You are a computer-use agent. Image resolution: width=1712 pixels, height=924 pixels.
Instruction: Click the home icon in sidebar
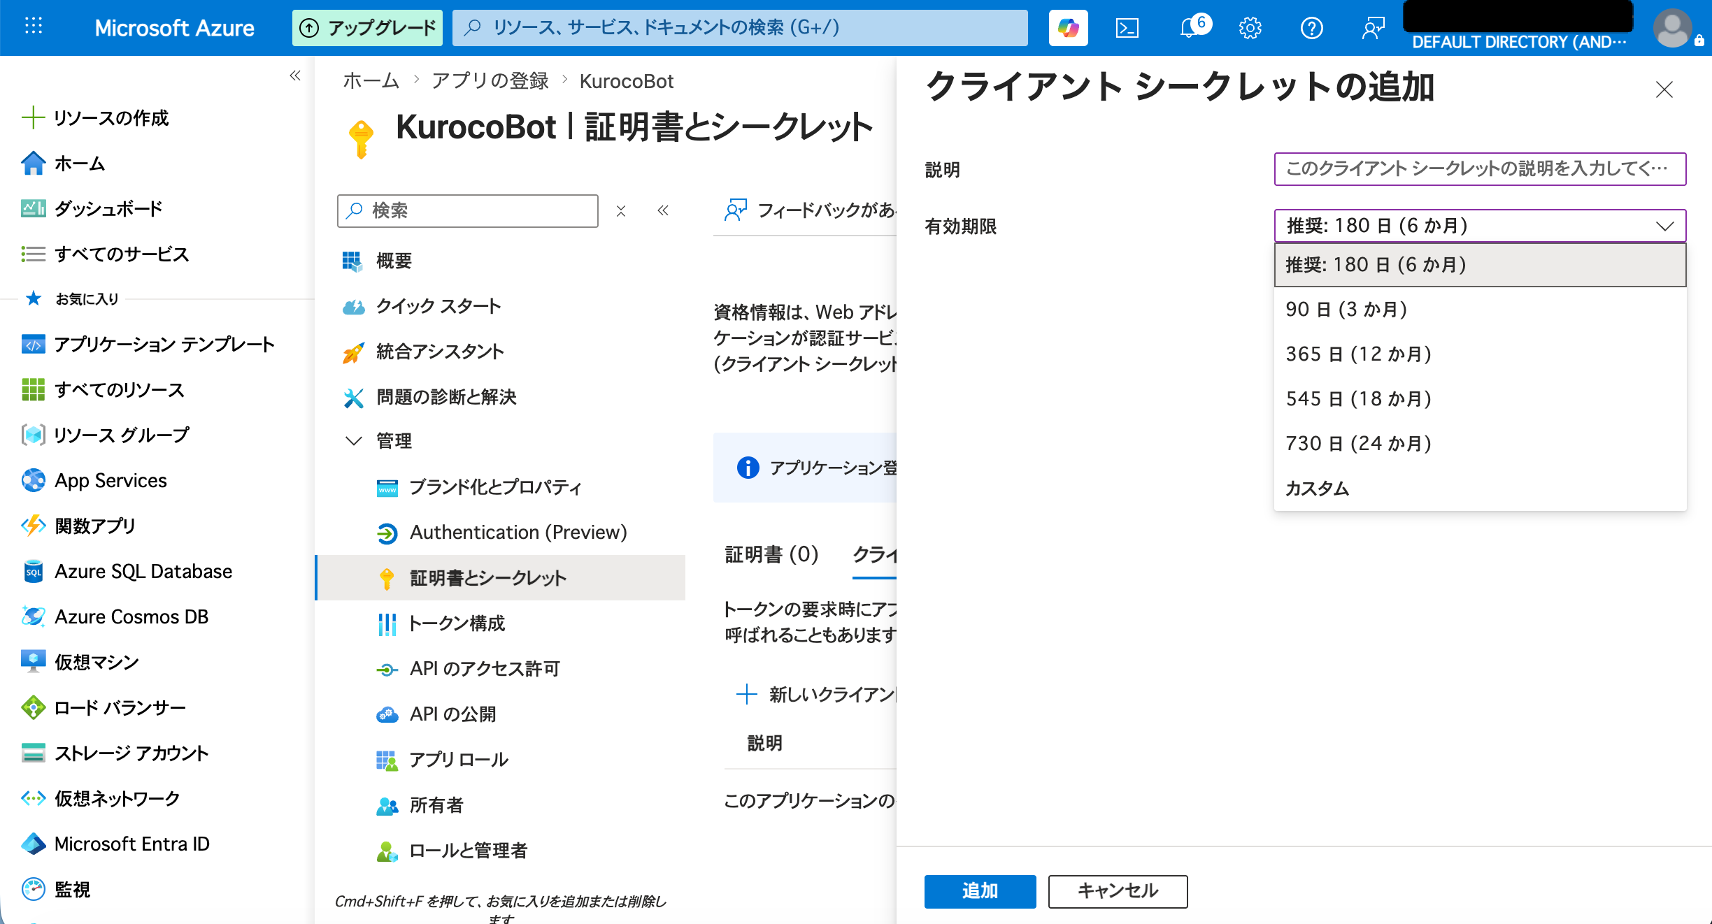tap(33, 164)
